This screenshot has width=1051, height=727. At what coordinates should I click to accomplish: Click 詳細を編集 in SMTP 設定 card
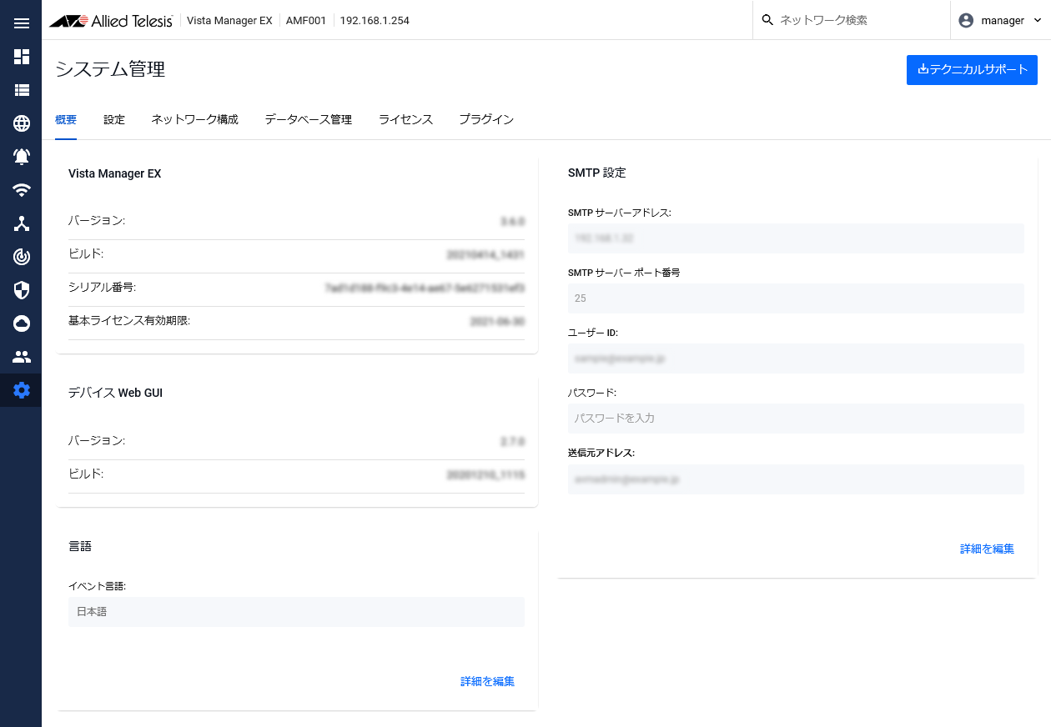coord(987,549)
